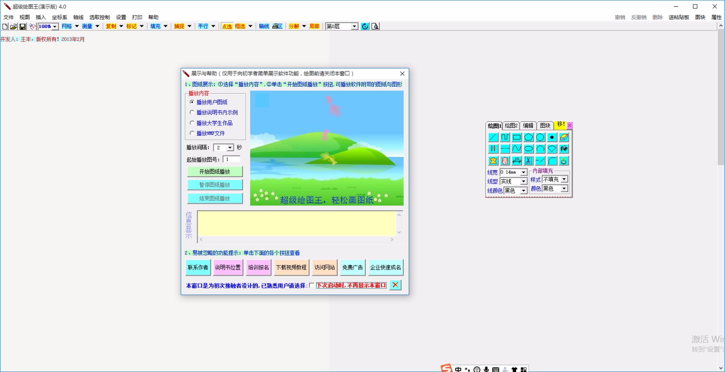
Task: Expand the 网格 dropdown arrow
Action: coord(77,26)
